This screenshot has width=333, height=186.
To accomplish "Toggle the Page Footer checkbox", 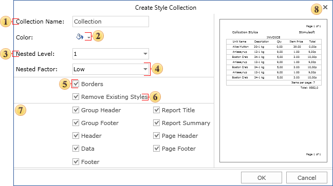I will [156, 148].
